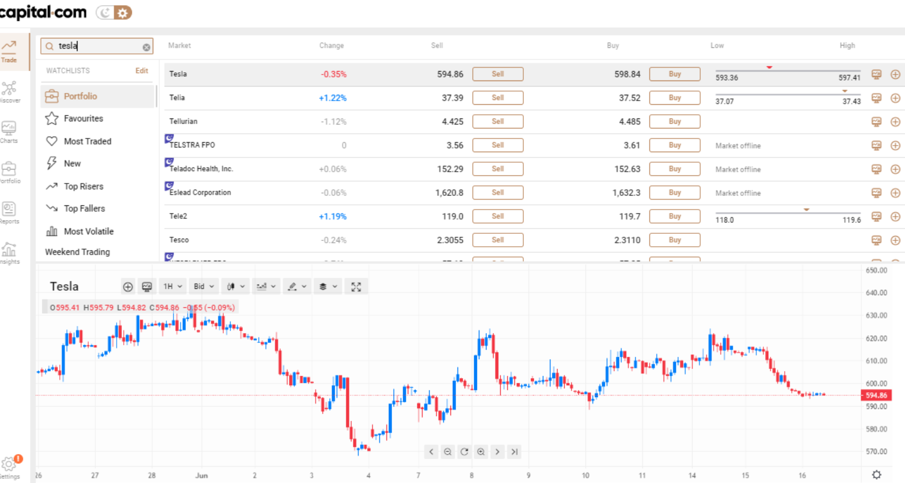Click the Telia low-high range slider
The height and width of the screenshot is (483, 905).
point(788,94)
